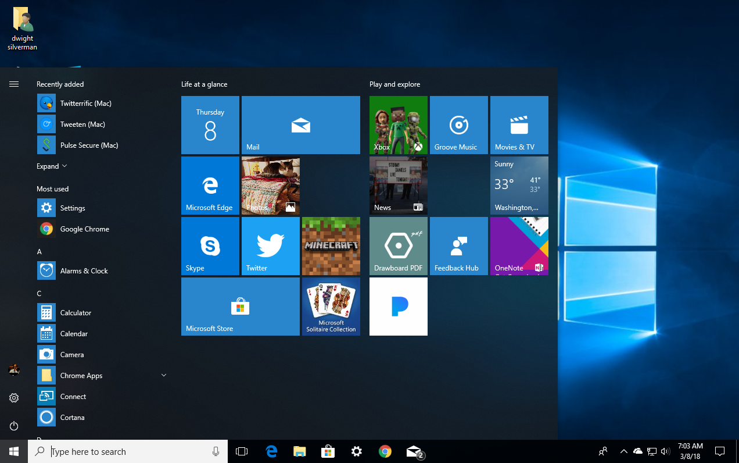The height and width of the screenshot is (463, 739).
Task: Launch the Skype tile
Action: [x=210, y=246]
